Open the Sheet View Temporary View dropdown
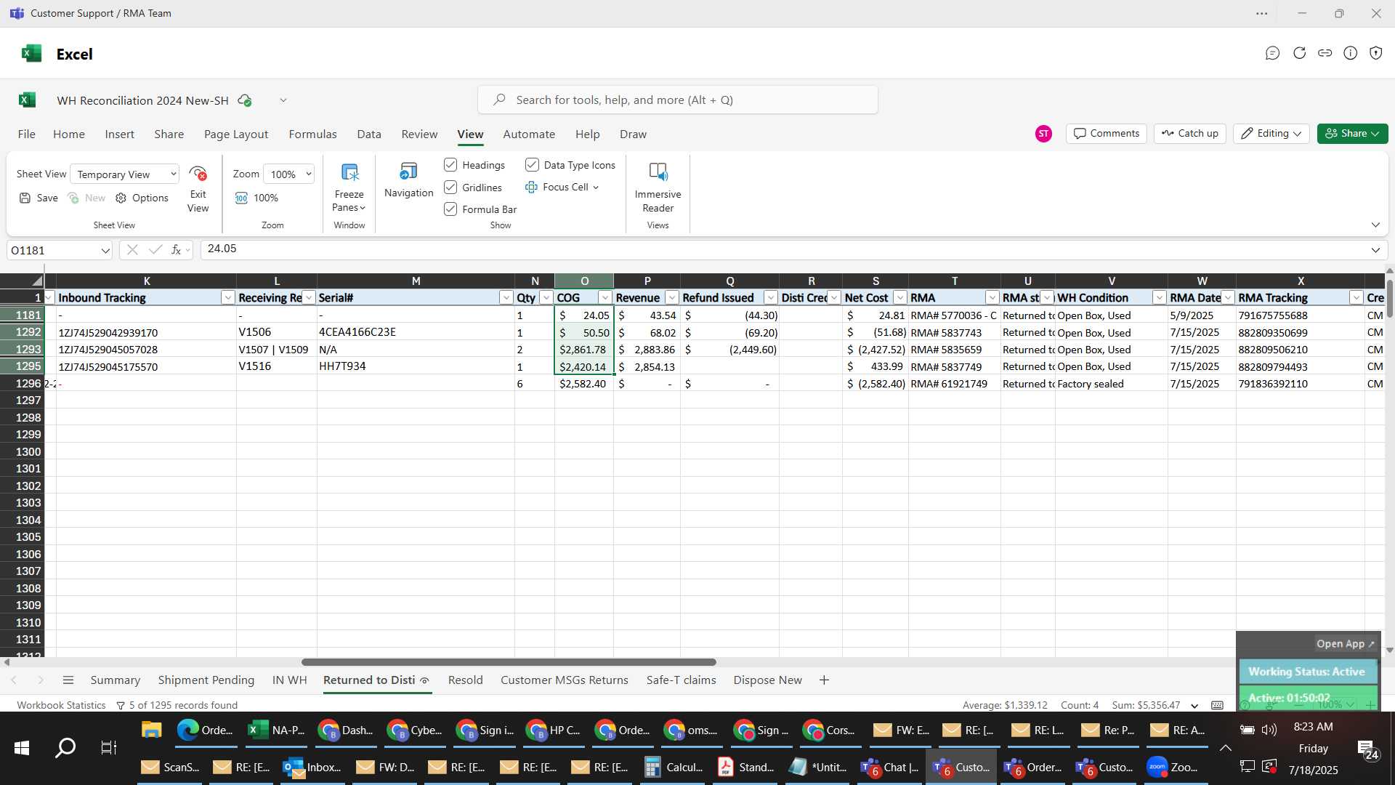The image size is (1395, 785). [125, 174]
